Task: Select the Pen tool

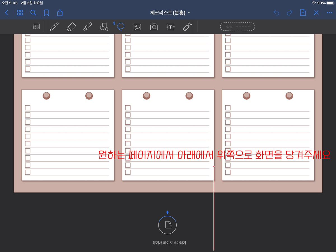Action: click(54, 27)
